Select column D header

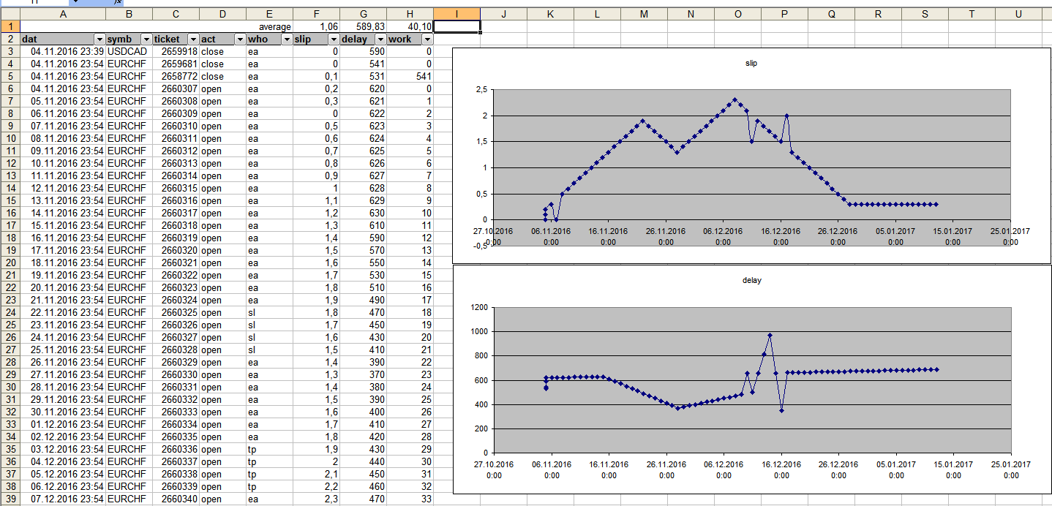click(222, 14)
